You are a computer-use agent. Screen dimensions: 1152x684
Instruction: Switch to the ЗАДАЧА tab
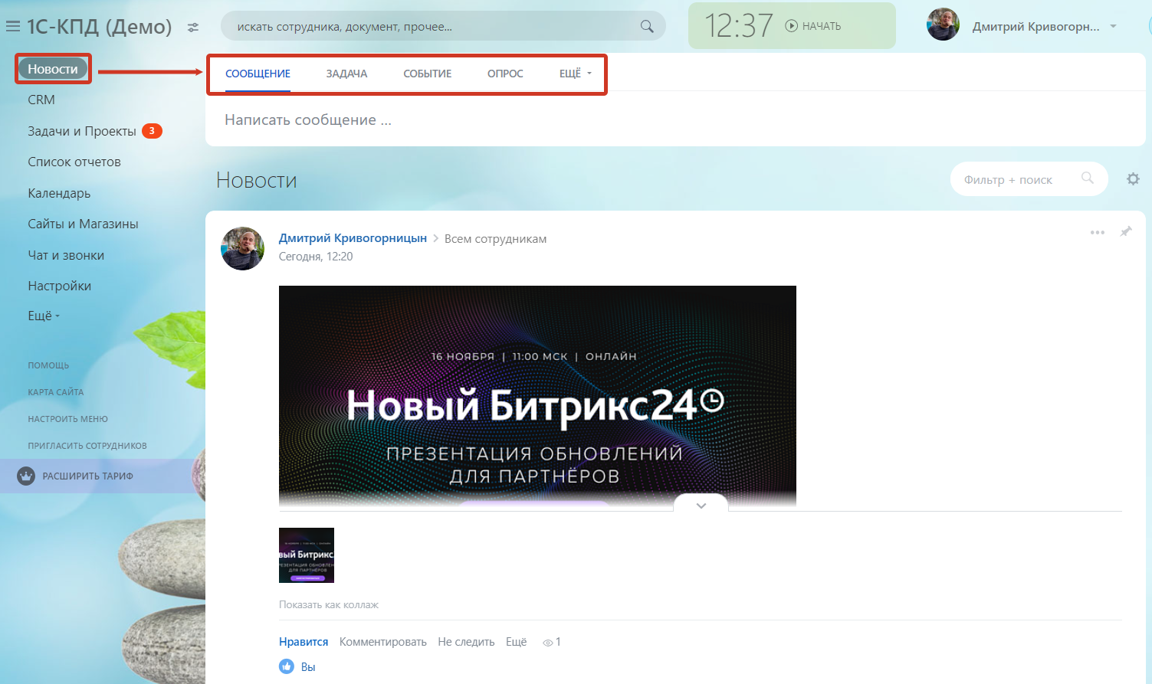coord(346,74)
